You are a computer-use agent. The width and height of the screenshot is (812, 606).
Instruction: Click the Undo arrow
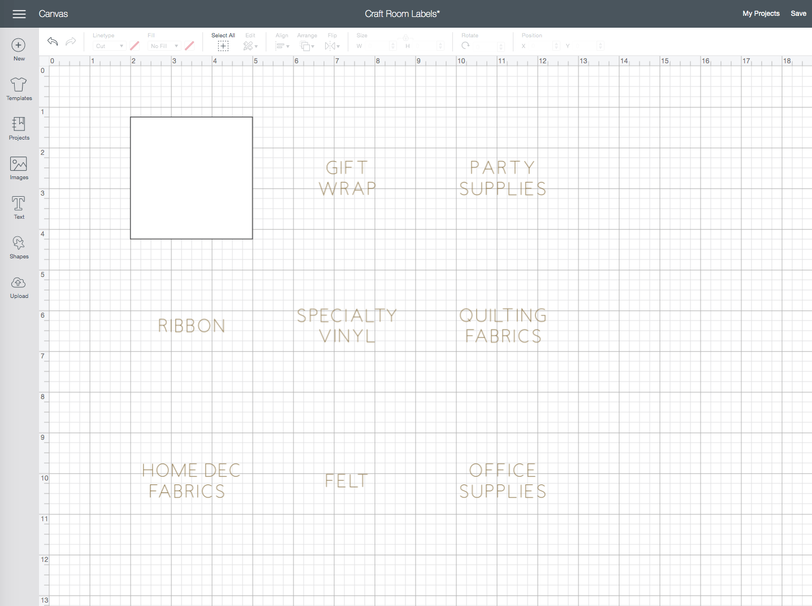coord(53,41)
